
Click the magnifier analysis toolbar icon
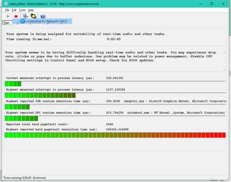pyautogui.click(x=25, y=16)
